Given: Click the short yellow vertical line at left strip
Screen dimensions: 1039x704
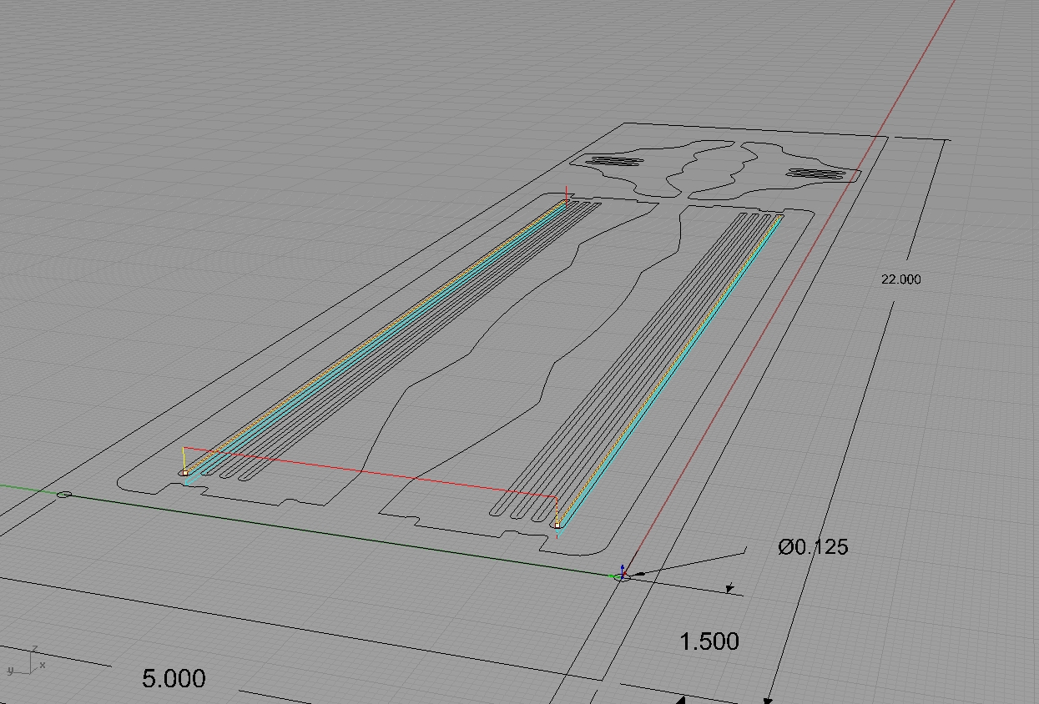Looking at the screenshot, I should click(184, 460).
